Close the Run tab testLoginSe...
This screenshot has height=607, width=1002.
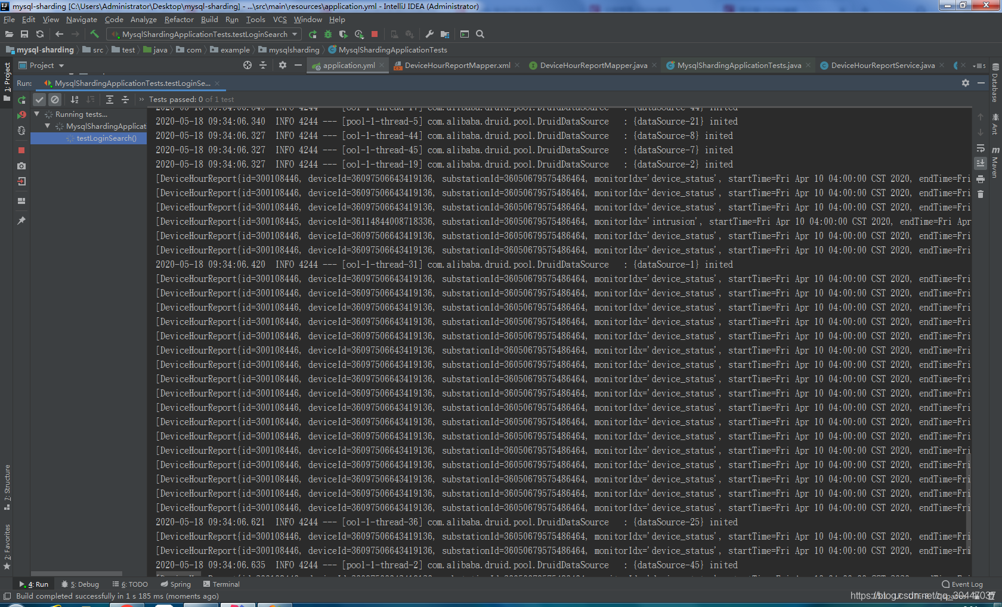pyautogui.click(x=217, y=83)
